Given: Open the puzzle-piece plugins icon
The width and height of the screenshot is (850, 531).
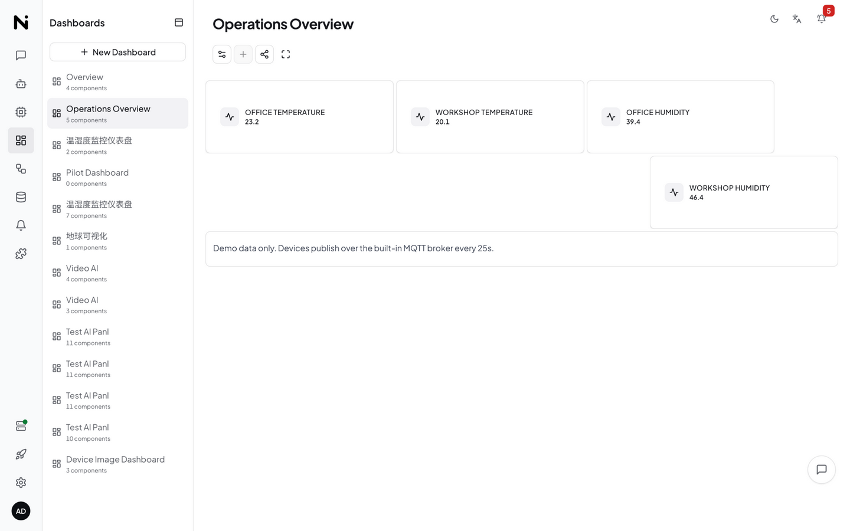Looking at the screenshot, I should [21, 254].
